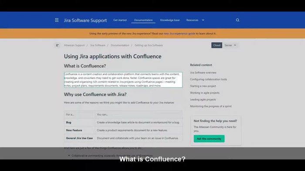
Task: Open the Get started tab
Action: [x=120, y=20]
